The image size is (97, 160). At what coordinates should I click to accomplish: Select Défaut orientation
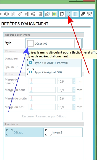pyautogui.click(x=24, y=132)
